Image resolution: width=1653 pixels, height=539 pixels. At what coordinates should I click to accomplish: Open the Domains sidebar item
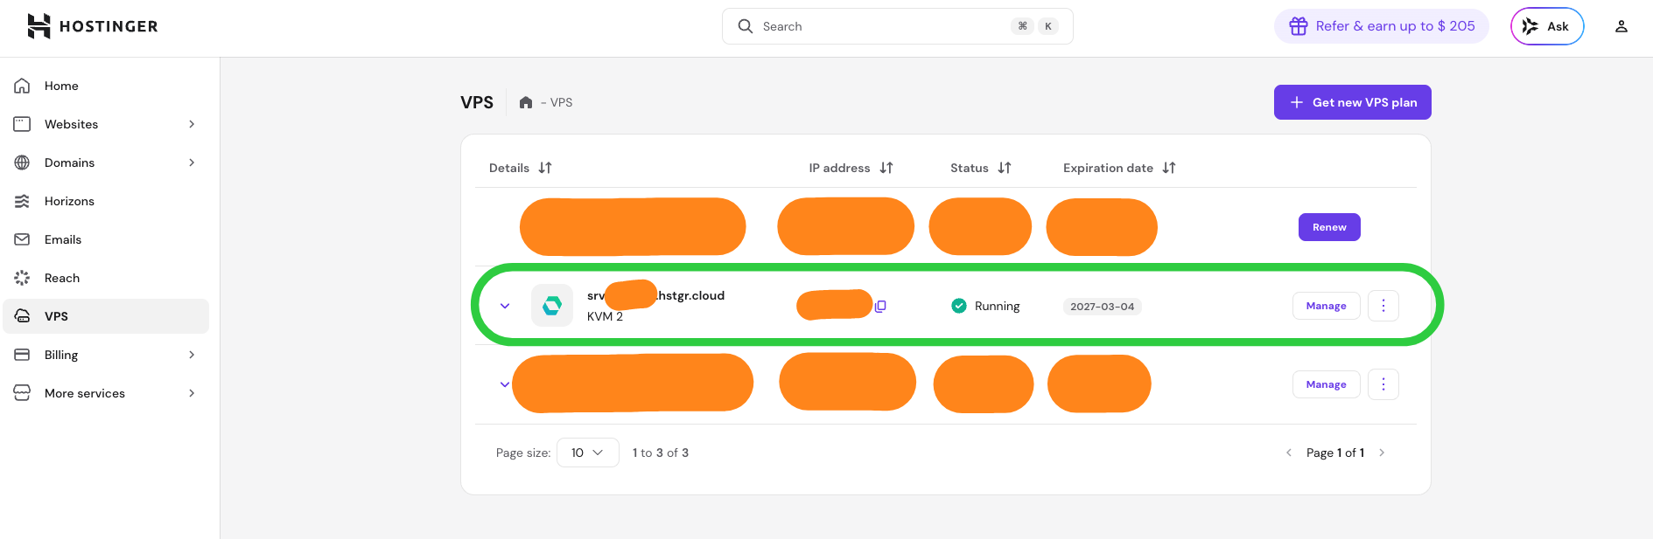click(x=106, y=162)
